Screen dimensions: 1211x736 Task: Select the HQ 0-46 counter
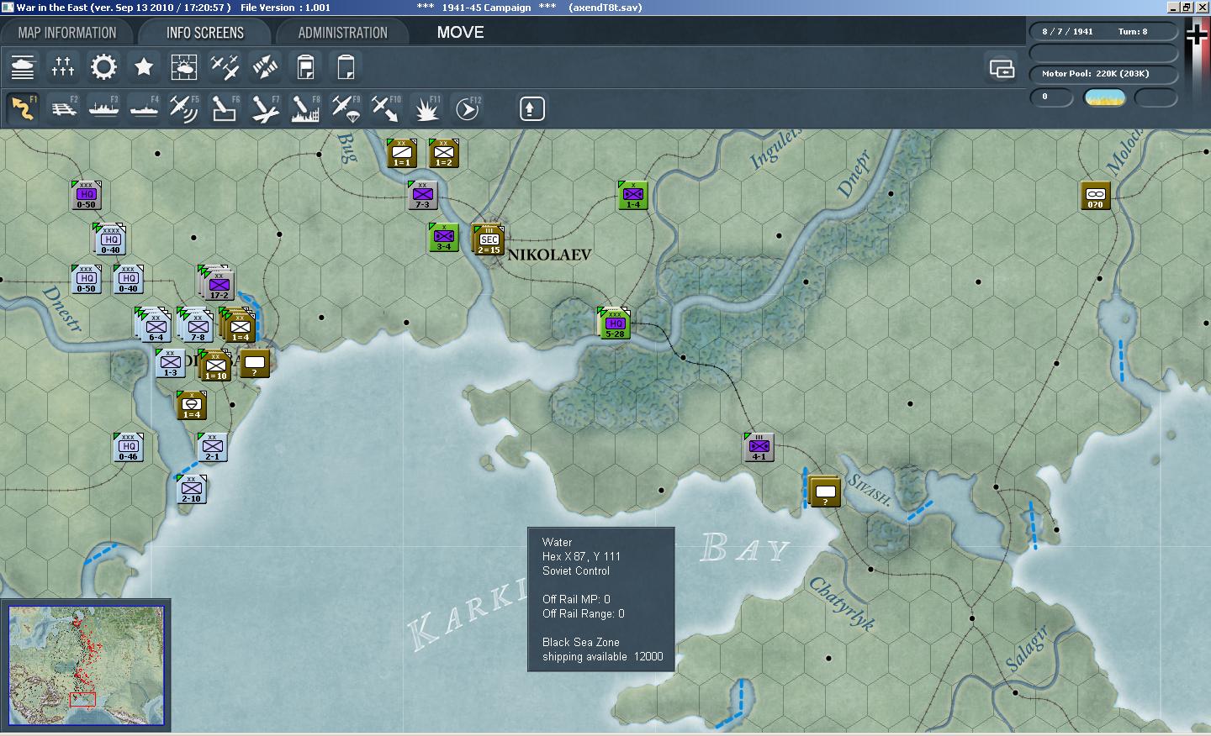[128, 447]
